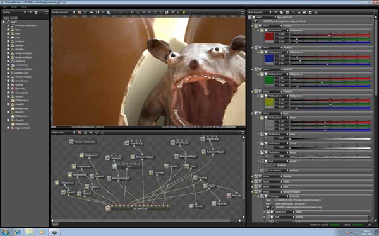Open the media player from the taskbar

point(42,232)
